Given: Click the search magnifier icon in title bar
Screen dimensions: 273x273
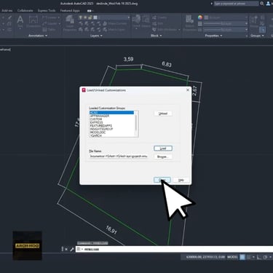Looking at the screenshot, I should pyautogui.click(x=262, y=4).
